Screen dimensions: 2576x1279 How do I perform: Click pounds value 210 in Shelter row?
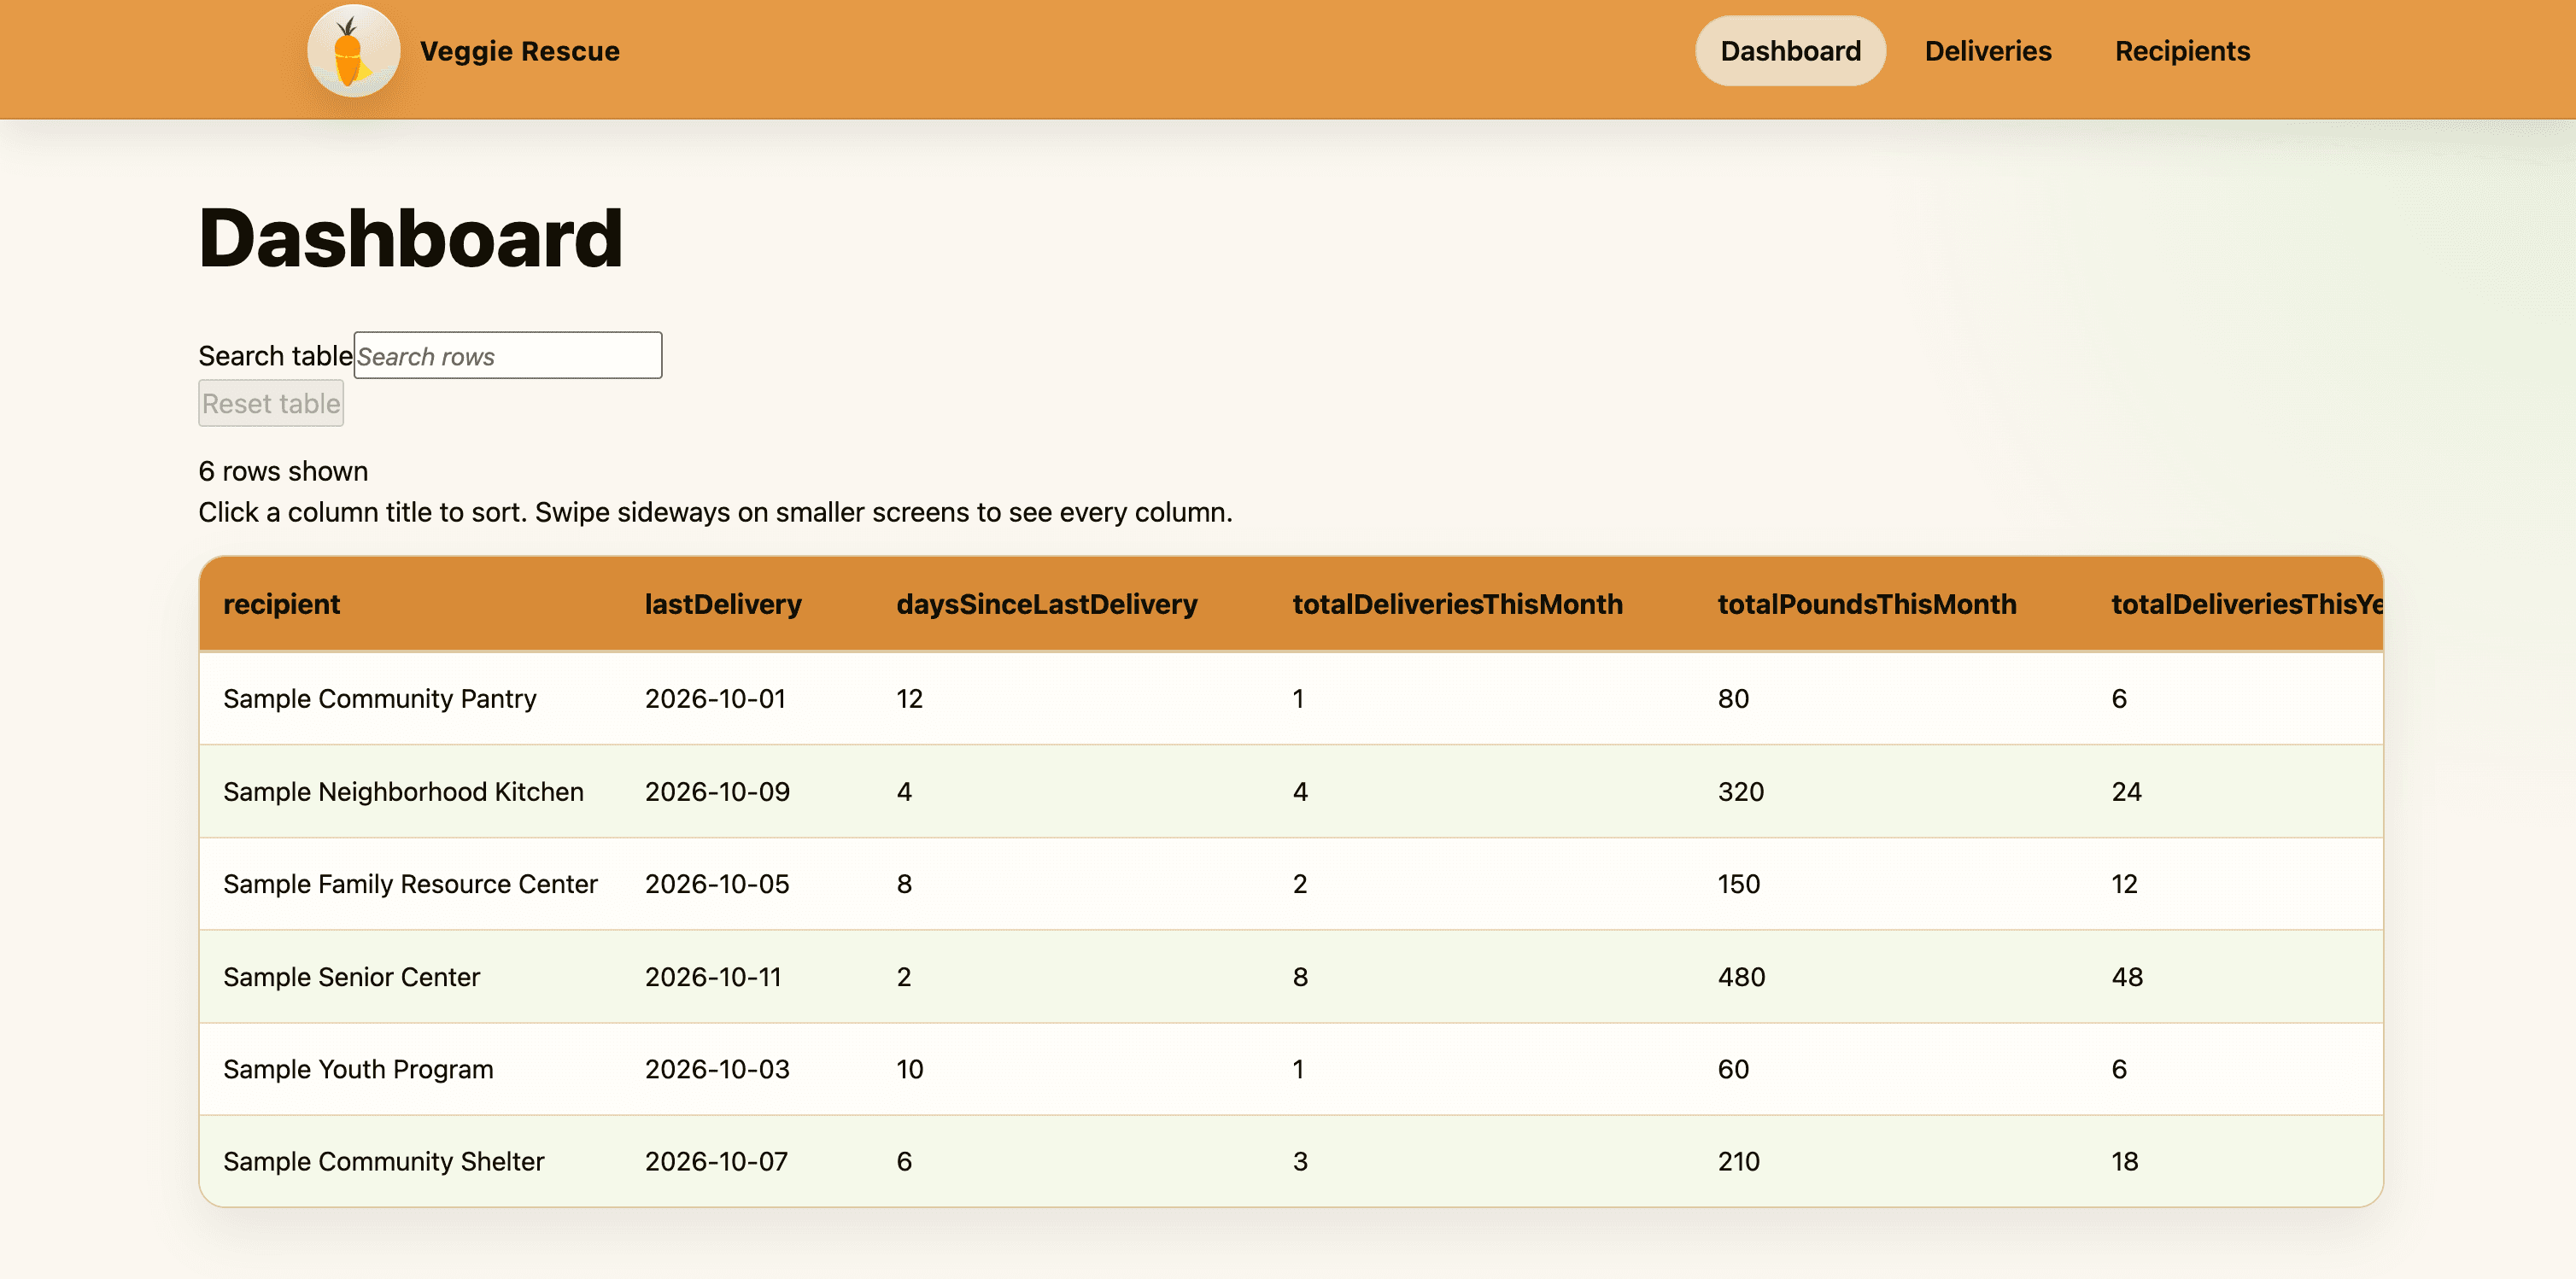pyautogui.click(x=1738, y=1161)
